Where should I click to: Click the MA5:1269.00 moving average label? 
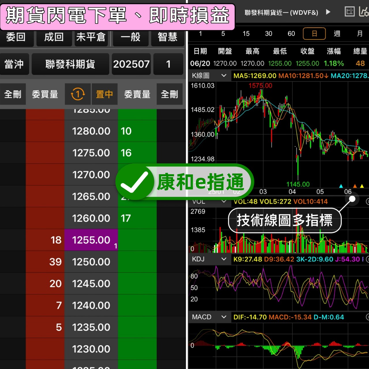click(x=255, y=76)
